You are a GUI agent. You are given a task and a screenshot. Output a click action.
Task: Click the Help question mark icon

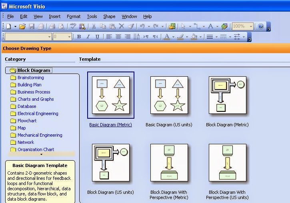coord(261,26)
